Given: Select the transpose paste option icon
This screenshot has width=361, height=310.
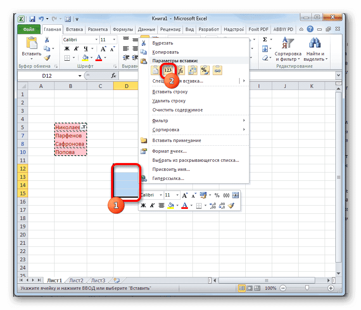Looking at the screenshot, I should pos(192,70).
